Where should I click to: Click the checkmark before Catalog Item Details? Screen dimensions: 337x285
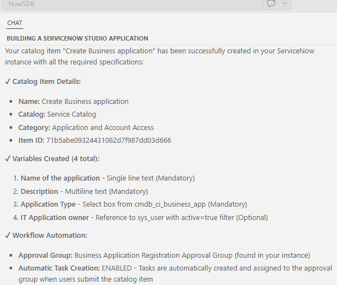pyautogui.click(x=8, y=82)
